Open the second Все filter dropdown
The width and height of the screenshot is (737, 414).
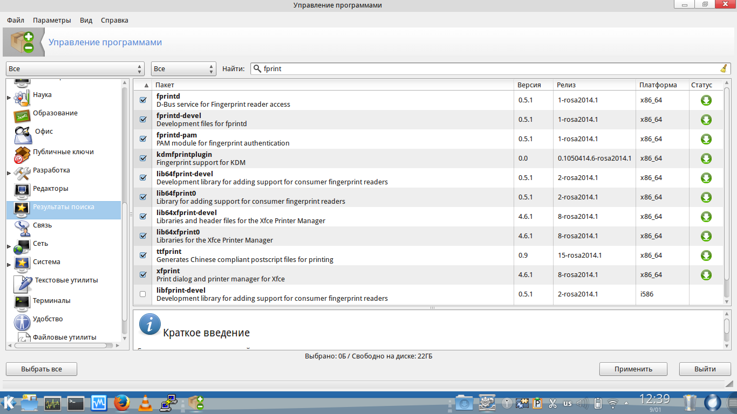(x=183, y=69)
